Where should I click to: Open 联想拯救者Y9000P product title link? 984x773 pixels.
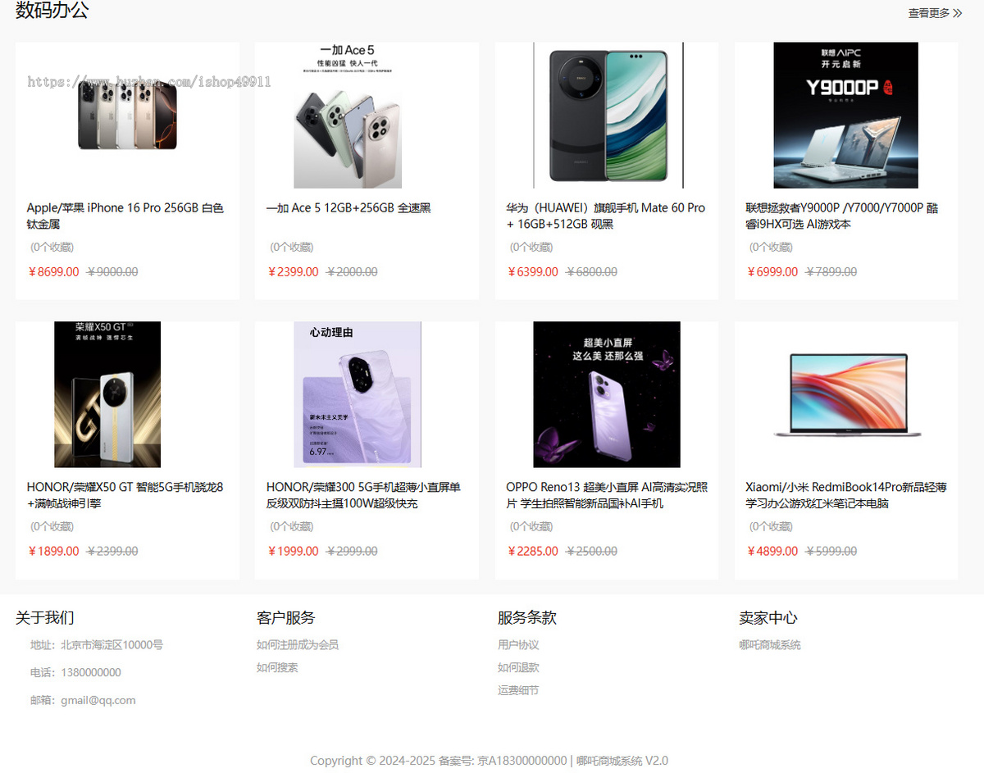(x=842, y=216)
